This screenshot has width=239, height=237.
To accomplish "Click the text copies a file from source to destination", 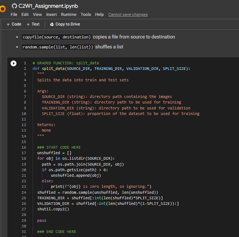I will tap(134, 37).
